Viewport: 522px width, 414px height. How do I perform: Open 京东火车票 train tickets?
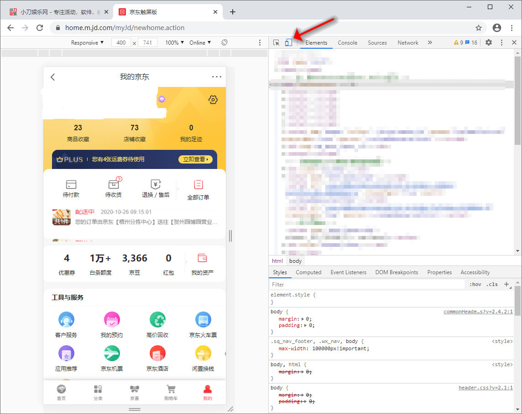point(203,325)
